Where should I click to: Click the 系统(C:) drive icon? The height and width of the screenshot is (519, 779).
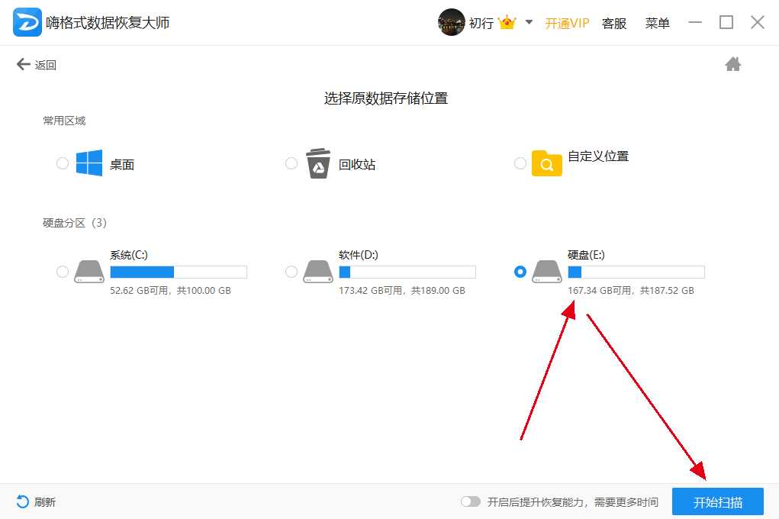(x=89, y=272)
